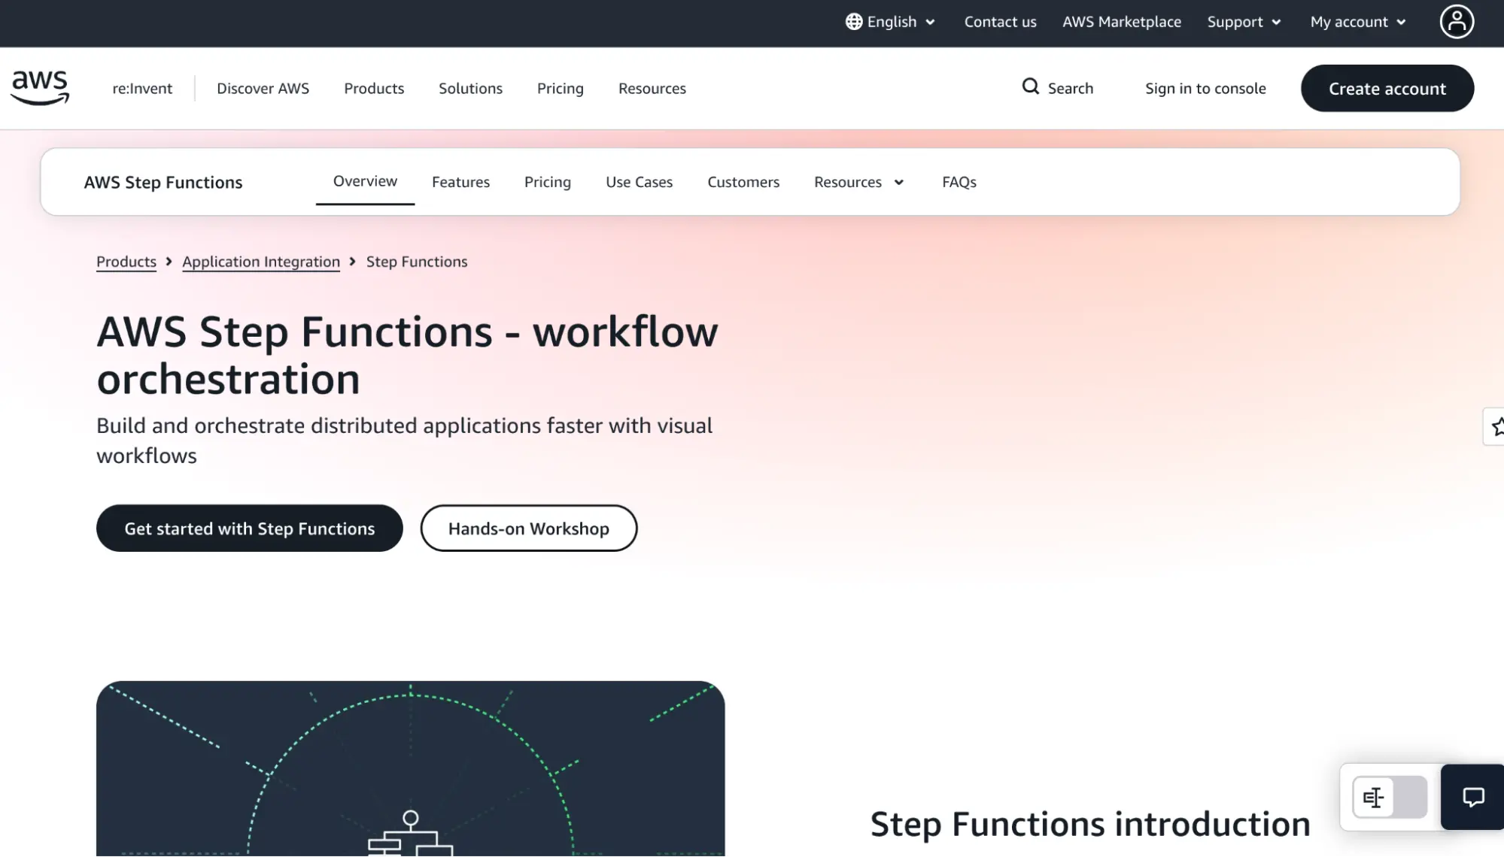Open the Products menu in the main navigation
Screen dimensions: 1504x857
point(374,88)
